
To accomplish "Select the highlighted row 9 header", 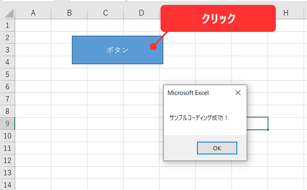I will (x=7, y=124).
